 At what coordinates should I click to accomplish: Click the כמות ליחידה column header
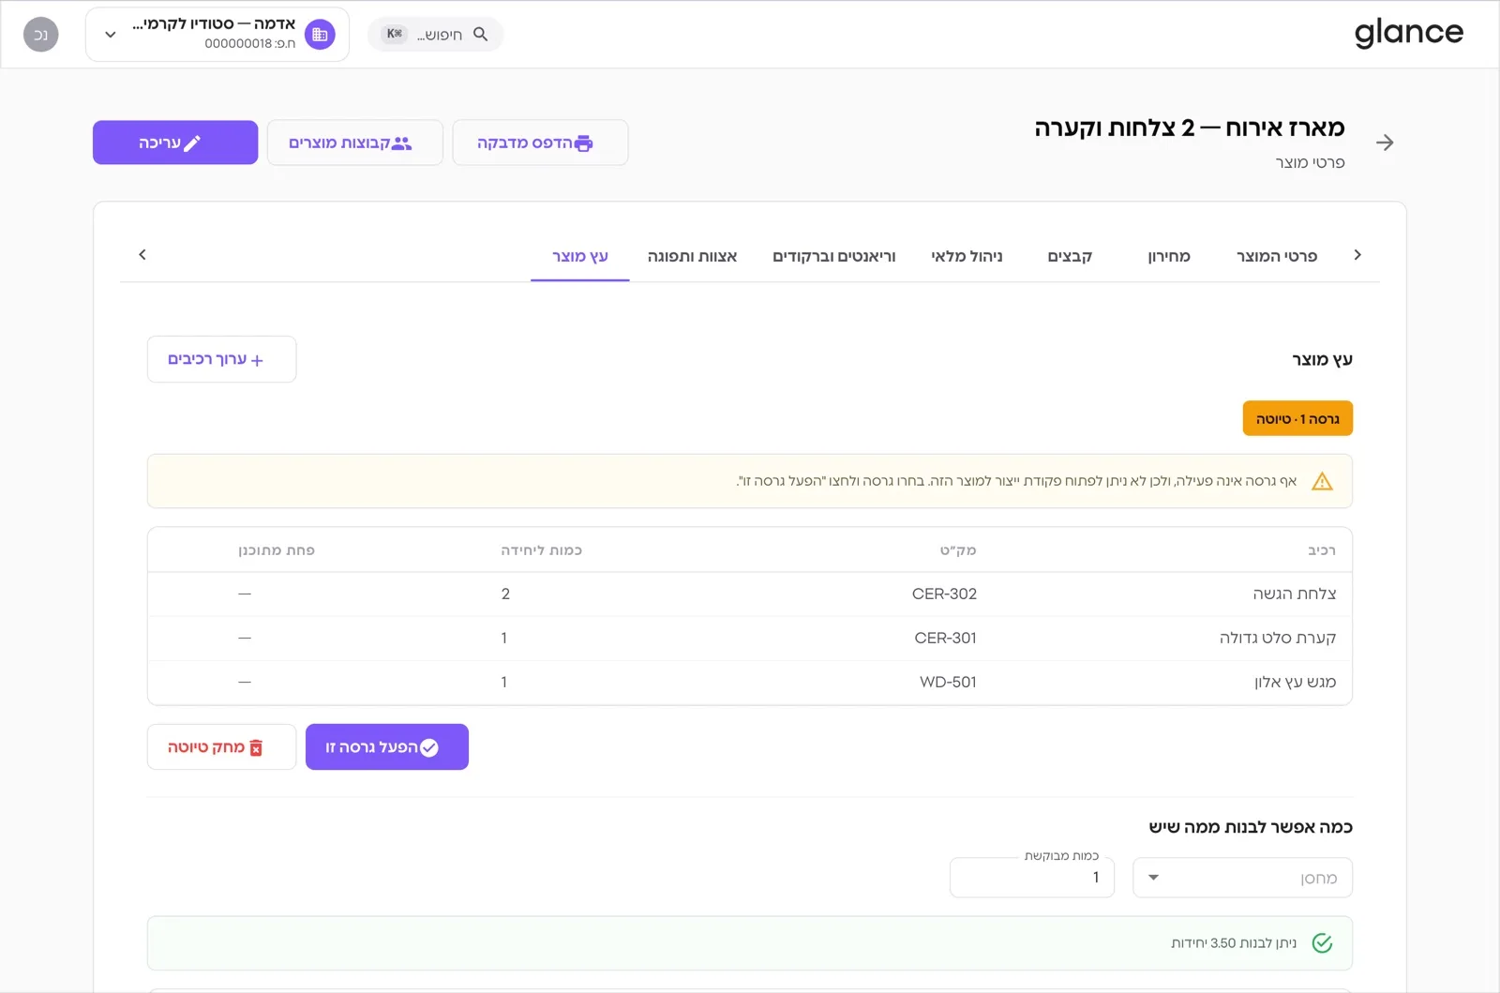point(542,550)
